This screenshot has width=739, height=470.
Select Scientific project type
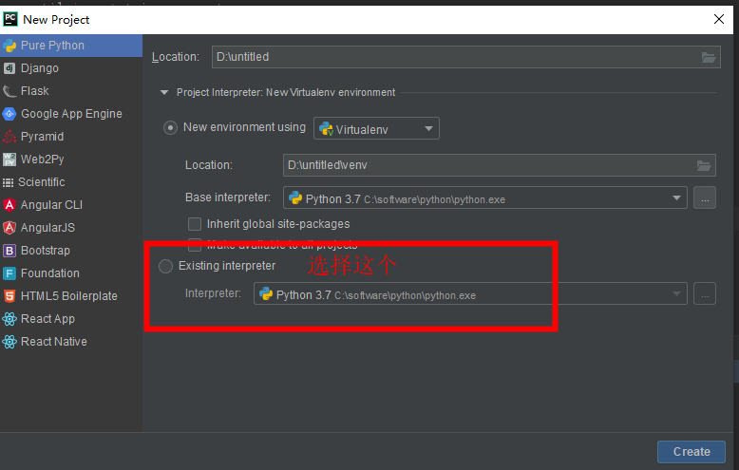(x=71, y=182)
